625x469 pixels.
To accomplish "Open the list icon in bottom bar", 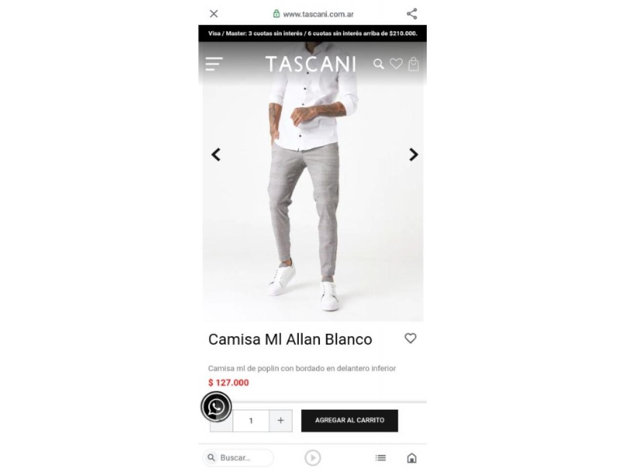I will click(x=380, y=458).
